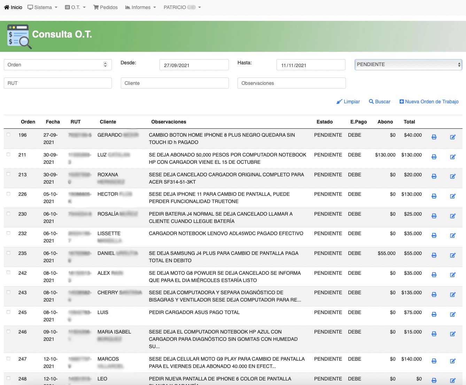The width and height of the screenshot is (466, 385).
Task: Tick the checkbox for order 196
Action: point(8,135)
